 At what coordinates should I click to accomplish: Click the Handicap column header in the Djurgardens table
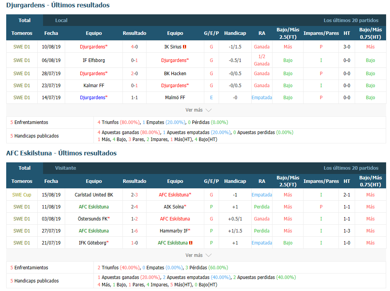click(235, 33)
